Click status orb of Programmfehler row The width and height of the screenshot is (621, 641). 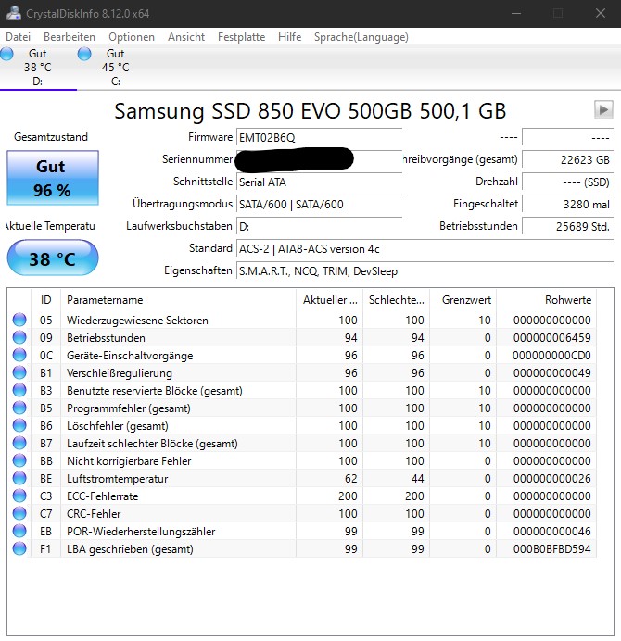click(x=19, y=408)
